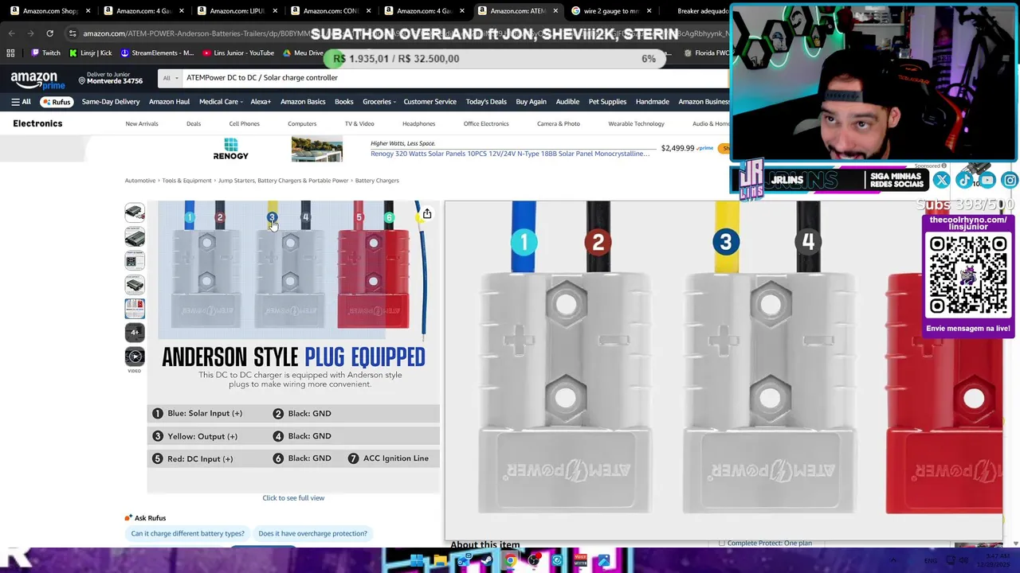Image resolution: width=1020 pixels, height=573 pixels.
Task: Open the Lins Junior - YouTube bookmark
Action: point(238,53)
